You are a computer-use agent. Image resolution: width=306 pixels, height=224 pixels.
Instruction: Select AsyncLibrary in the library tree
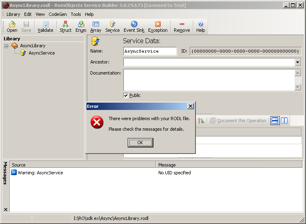point(33,46)
